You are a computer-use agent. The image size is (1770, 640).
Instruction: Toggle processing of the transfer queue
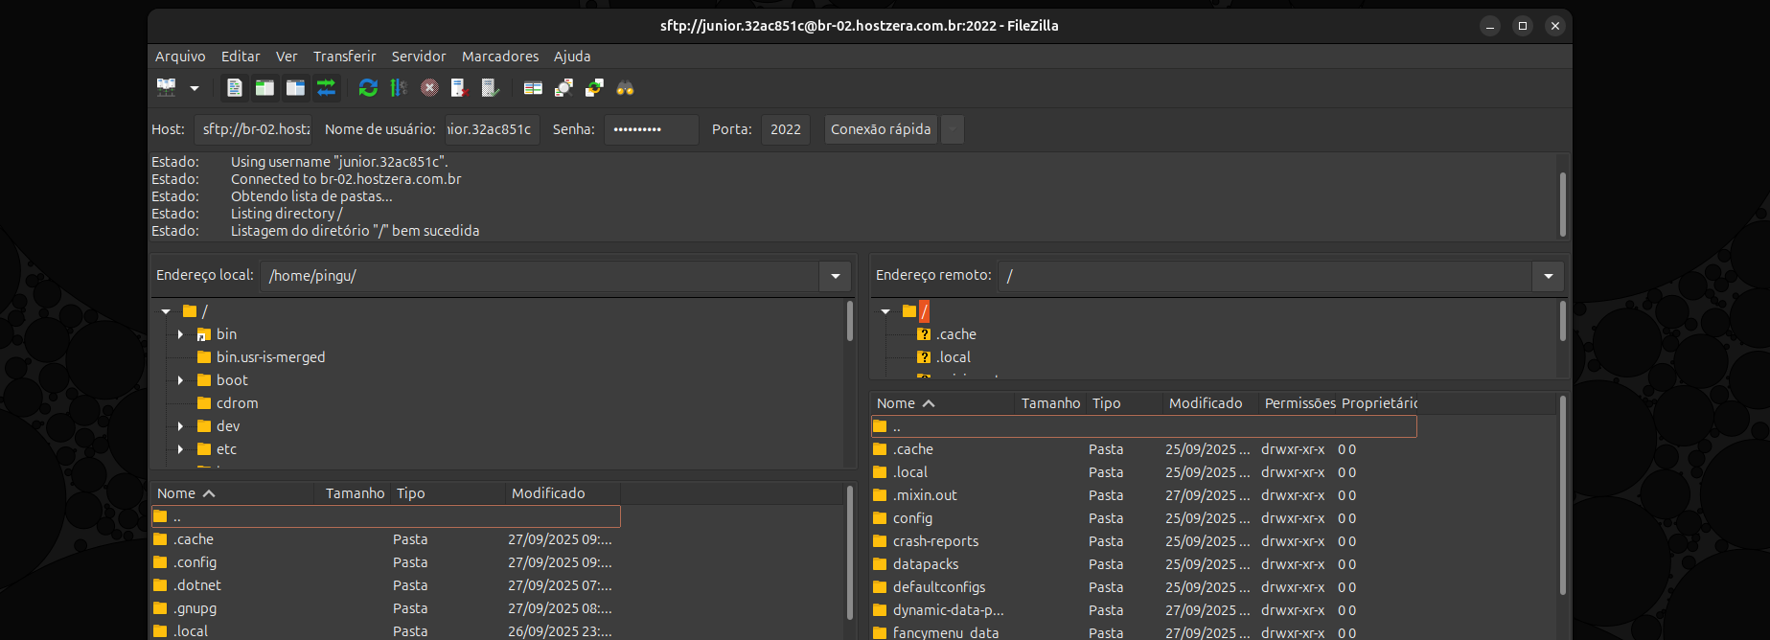click(x=399, y=88)
